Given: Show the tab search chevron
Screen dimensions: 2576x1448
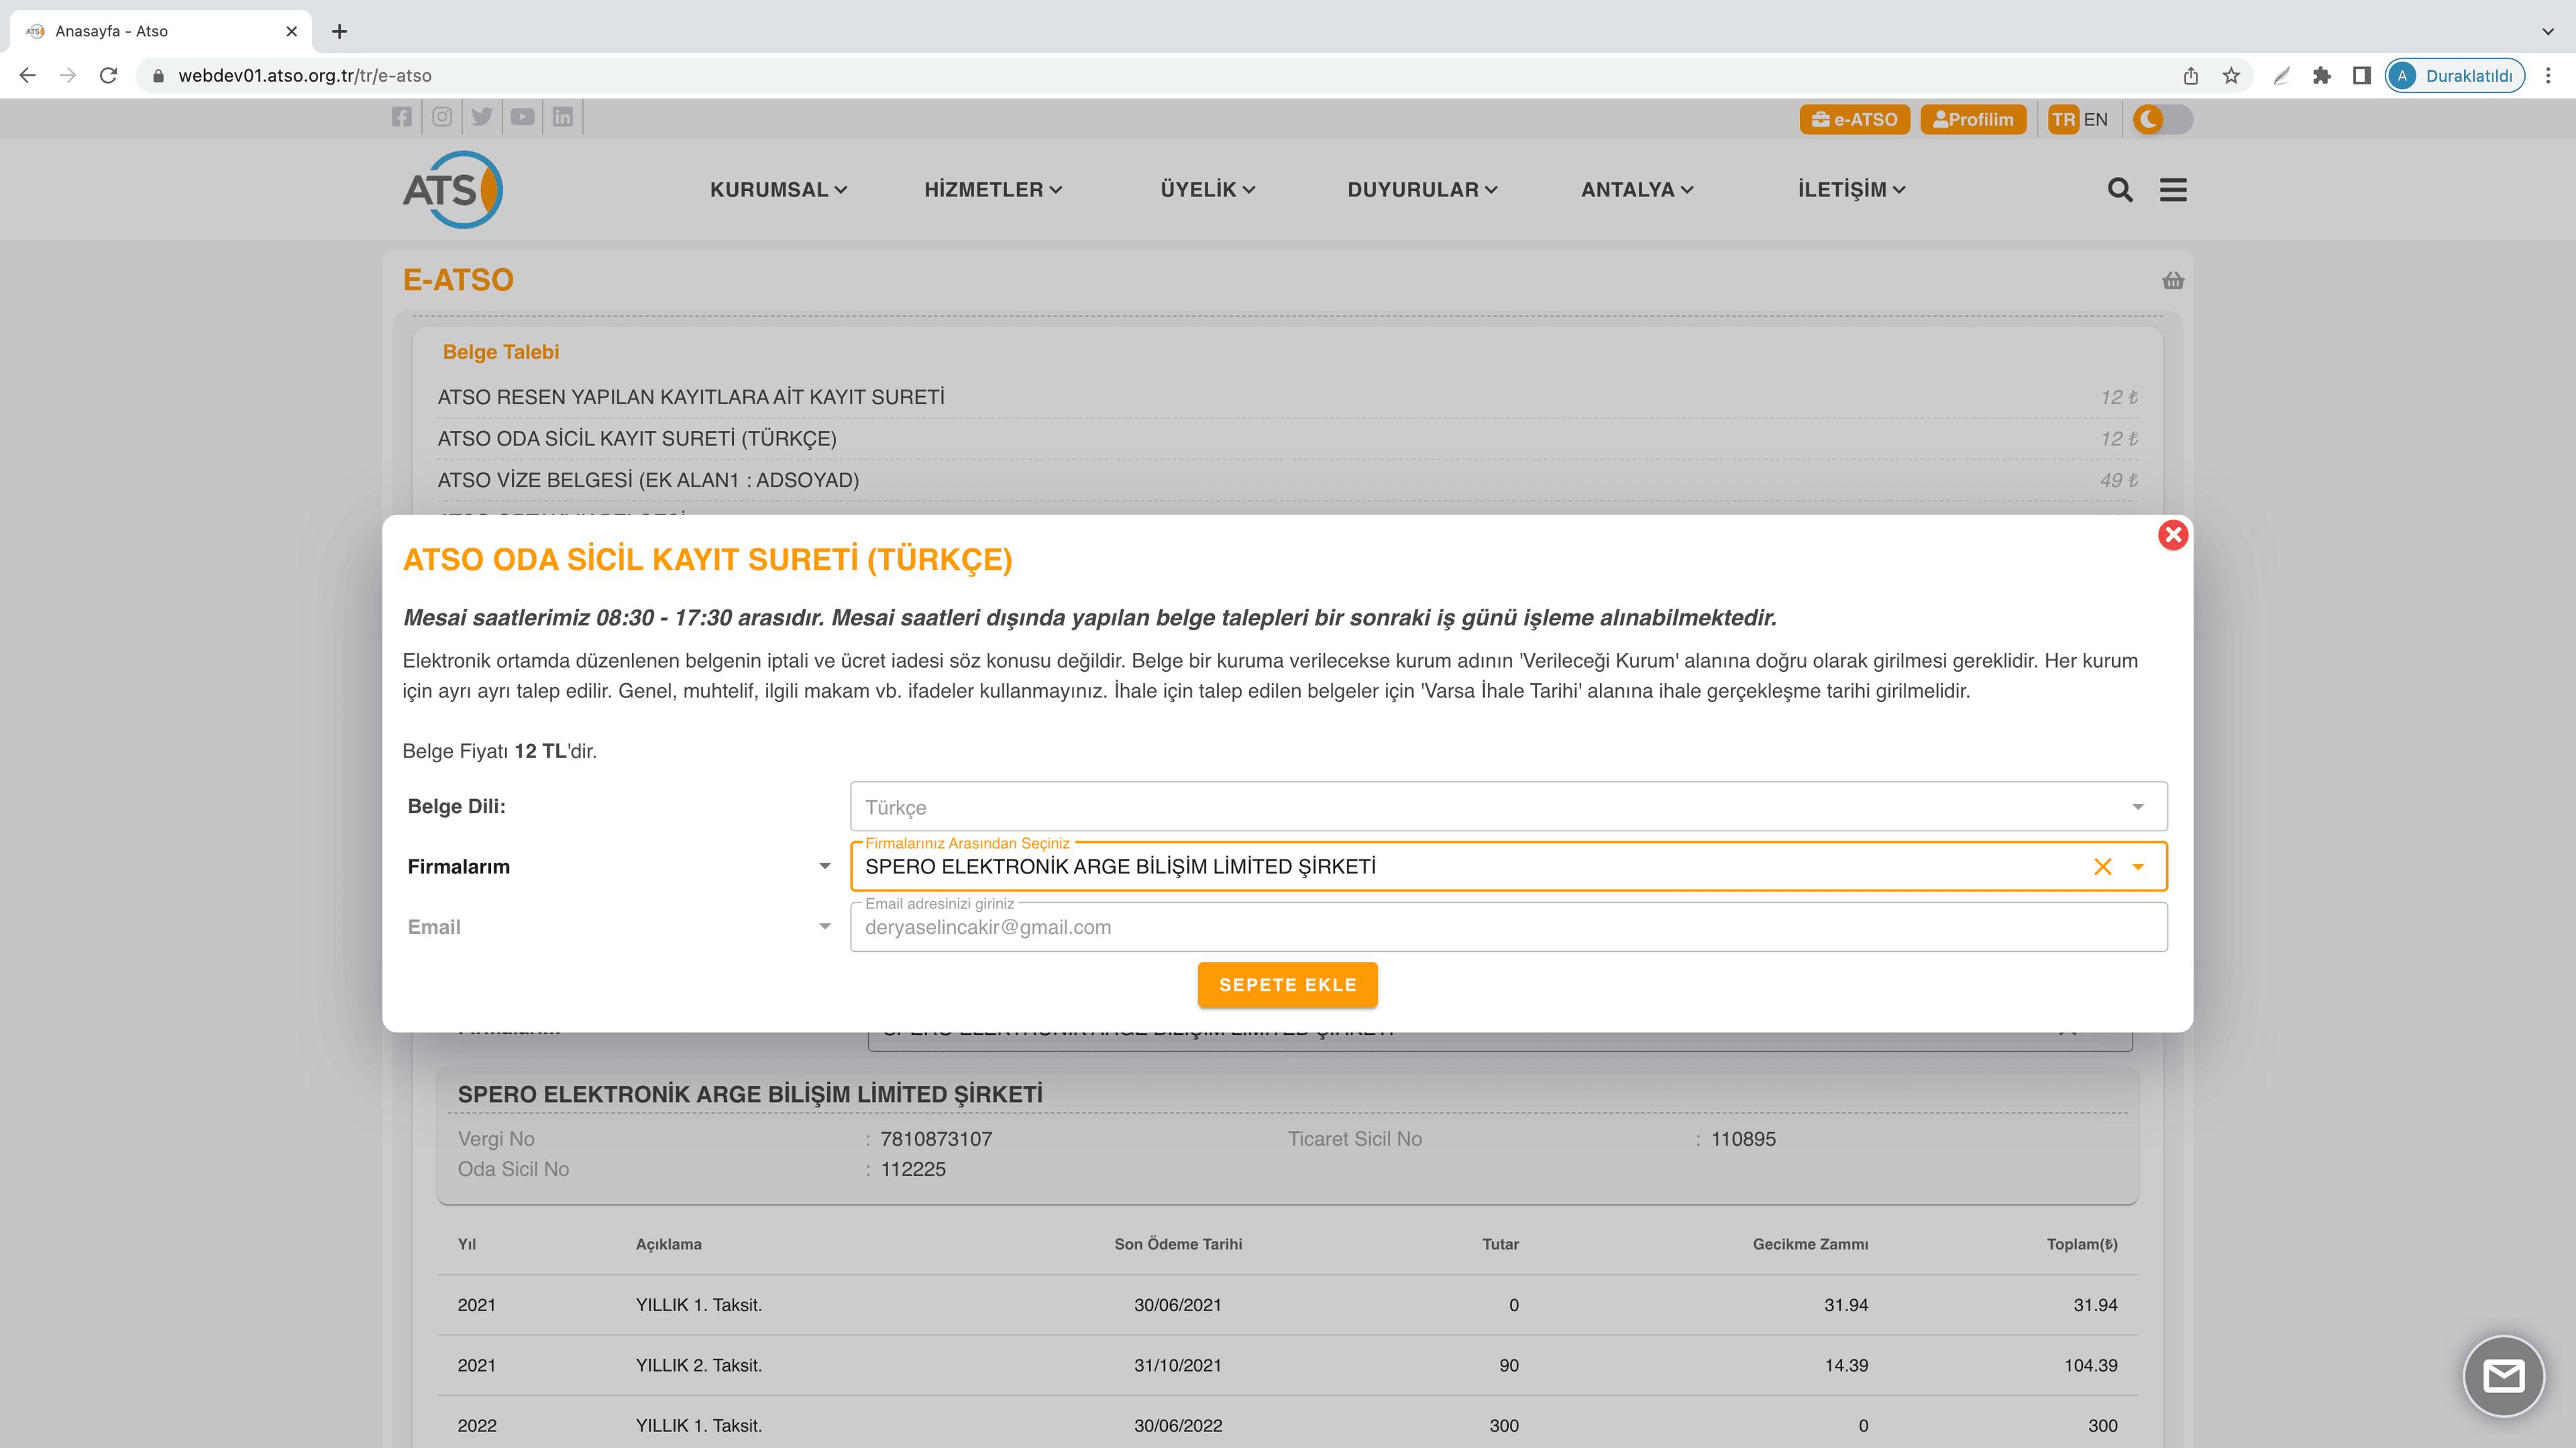Looking at the screenshot, I should tap(2548, 31).
